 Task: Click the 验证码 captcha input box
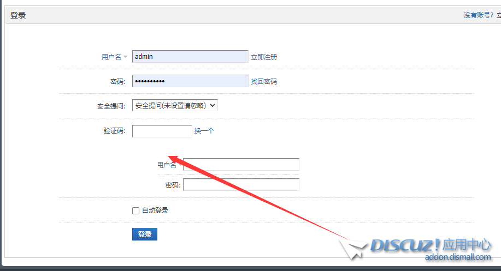coord(162,131)
